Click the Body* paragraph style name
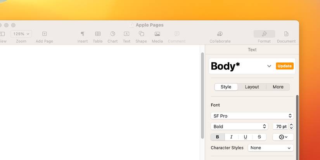Image resolution: width=320 pixels, height=160 pixels. point(225,66)
